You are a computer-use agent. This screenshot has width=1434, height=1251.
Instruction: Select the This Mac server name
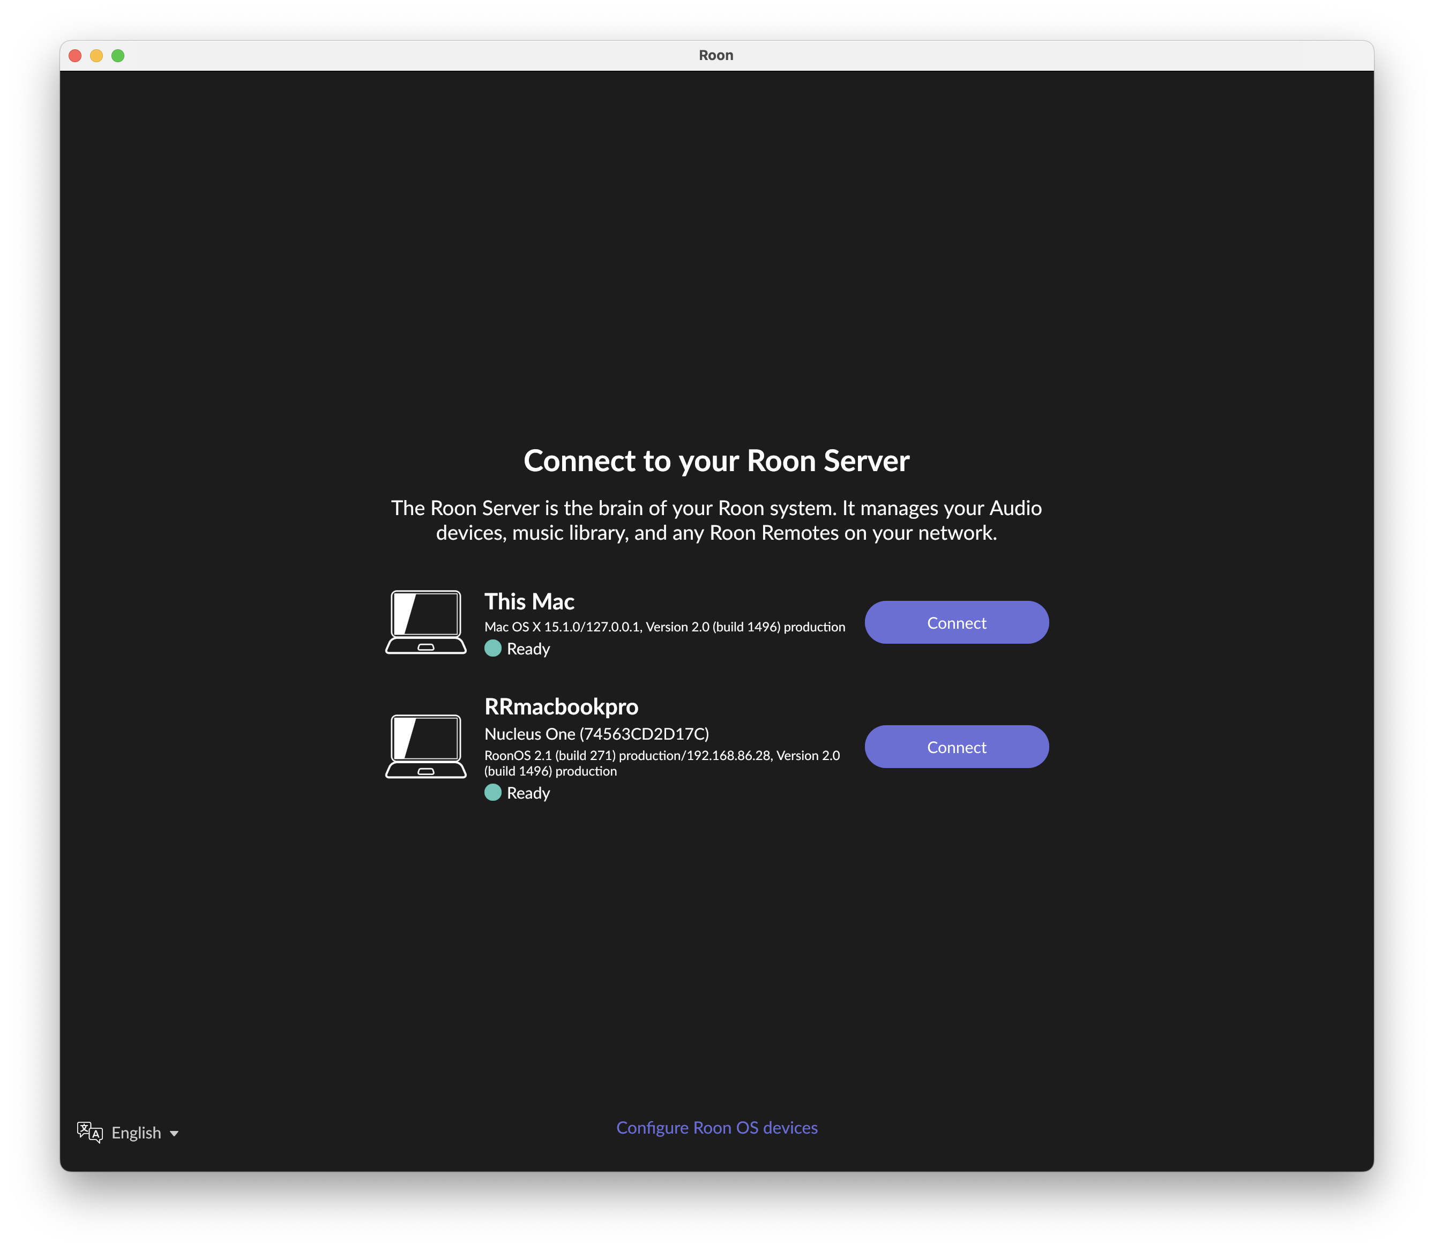tap(529, 602)
